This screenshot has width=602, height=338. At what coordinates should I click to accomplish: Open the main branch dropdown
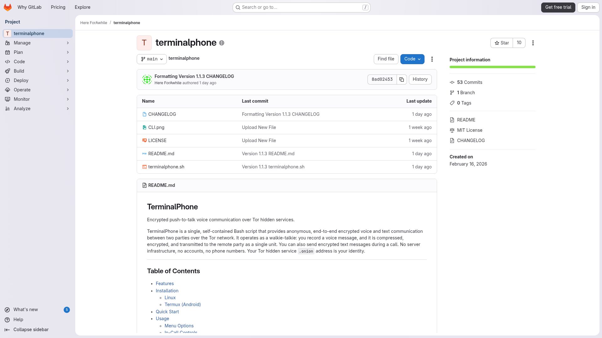click(x=152, y=59)
